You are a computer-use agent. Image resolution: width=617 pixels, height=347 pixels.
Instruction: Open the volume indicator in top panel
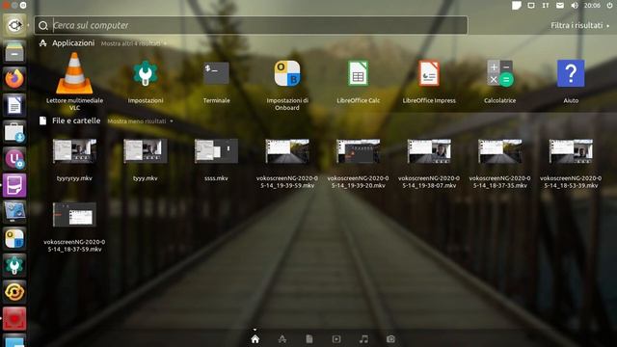click(x=575, y=5)
